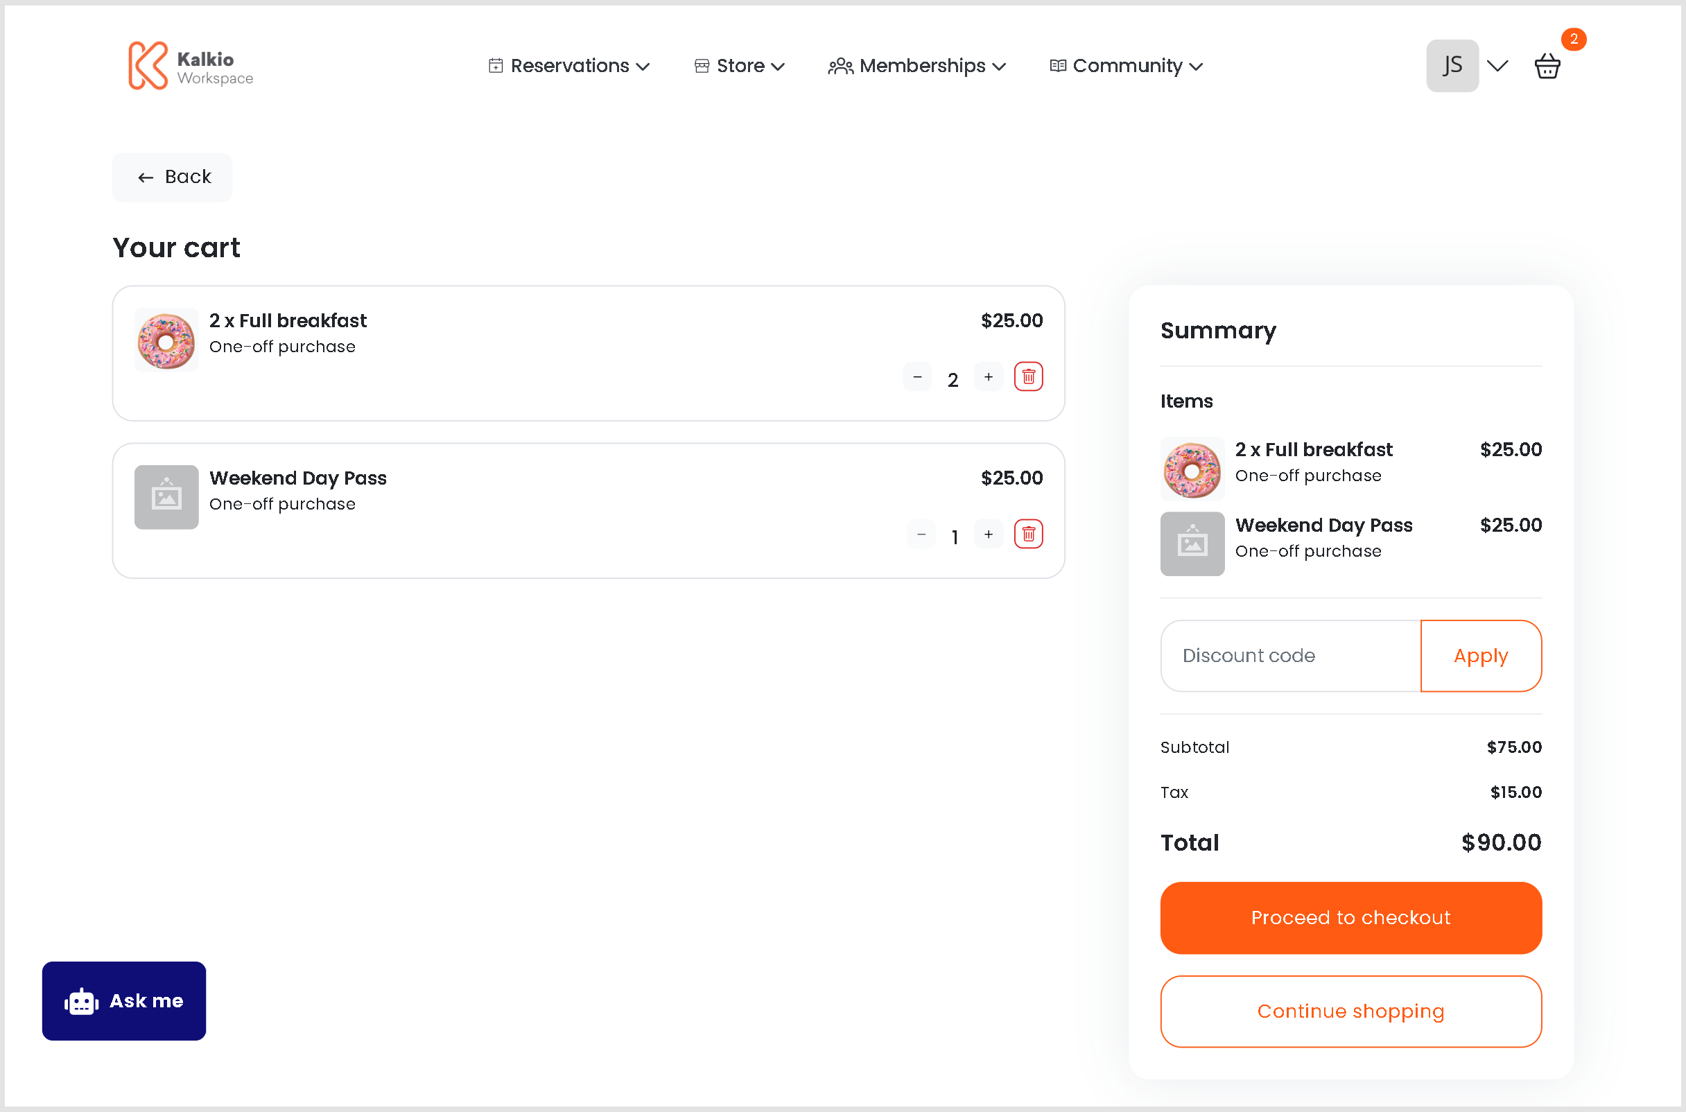This screenshot has height=1112, width=1686.
Task: Expand the user account chevron
Action: coord(1497,66)
